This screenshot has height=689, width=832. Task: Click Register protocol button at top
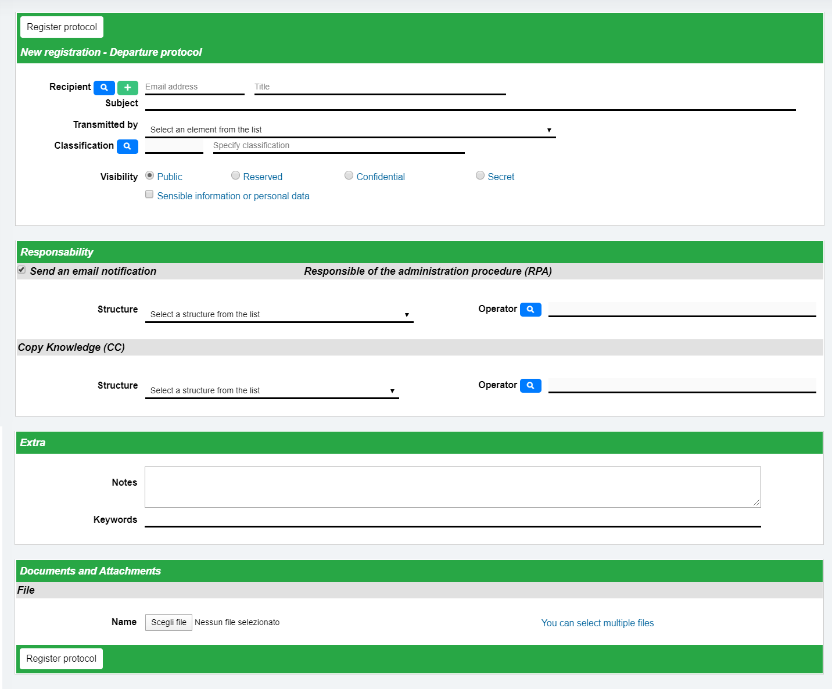(62, 27)
